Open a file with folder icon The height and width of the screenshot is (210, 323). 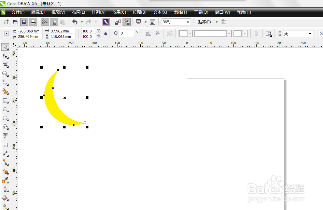click(15, 22)
